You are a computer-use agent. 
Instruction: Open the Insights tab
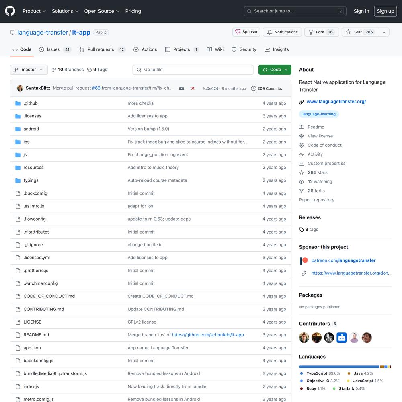tap(277, 49)
